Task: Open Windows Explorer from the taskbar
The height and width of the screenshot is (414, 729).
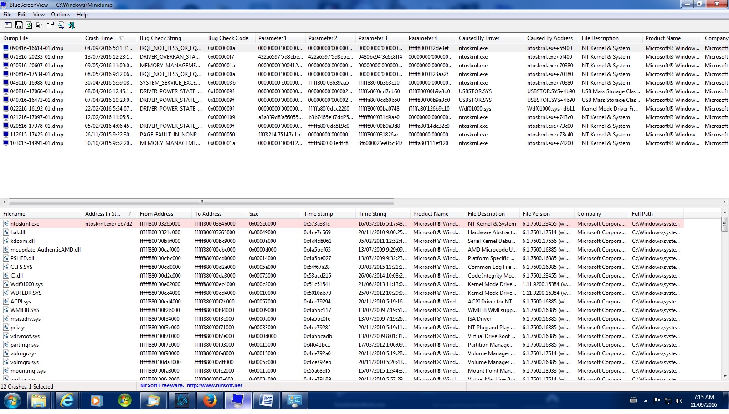Action: coord(39,401)
